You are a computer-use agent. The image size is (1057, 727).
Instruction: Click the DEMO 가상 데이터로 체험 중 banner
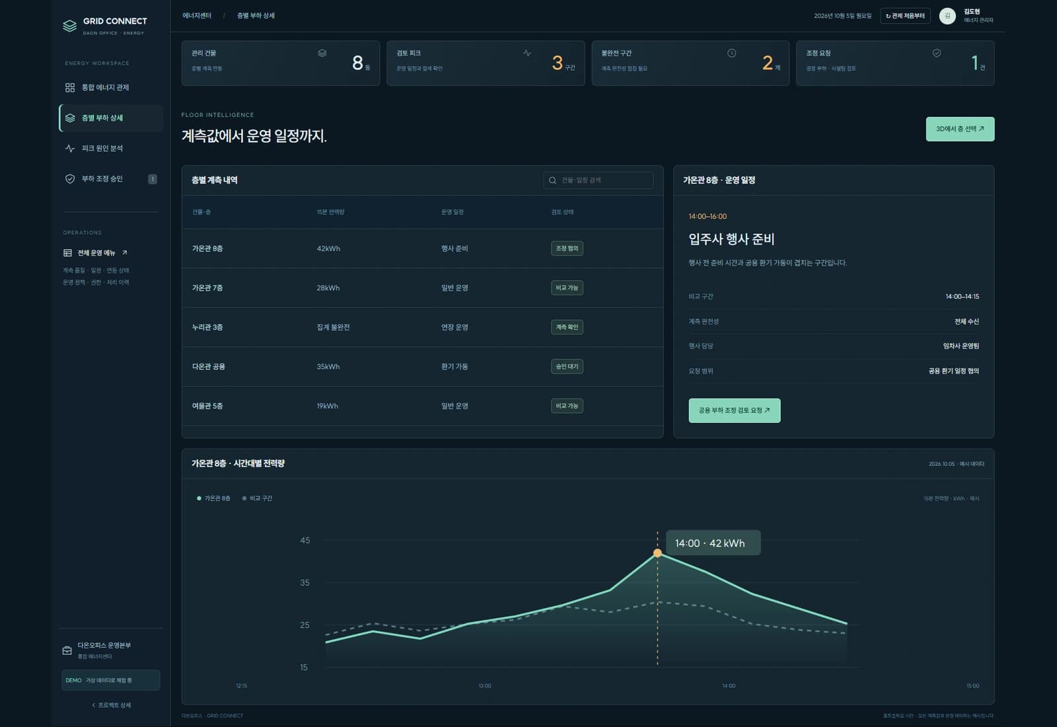pyautogui.click(x=111, y=680)
